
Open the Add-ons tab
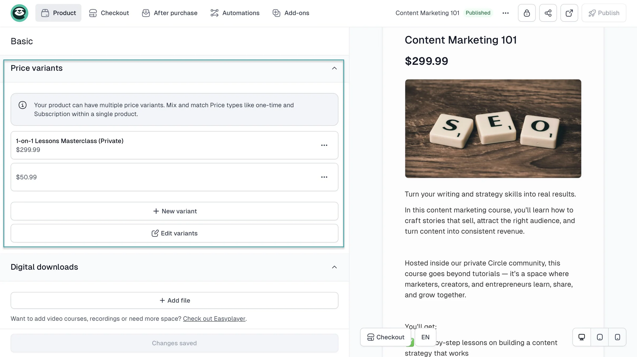point(291,13)
